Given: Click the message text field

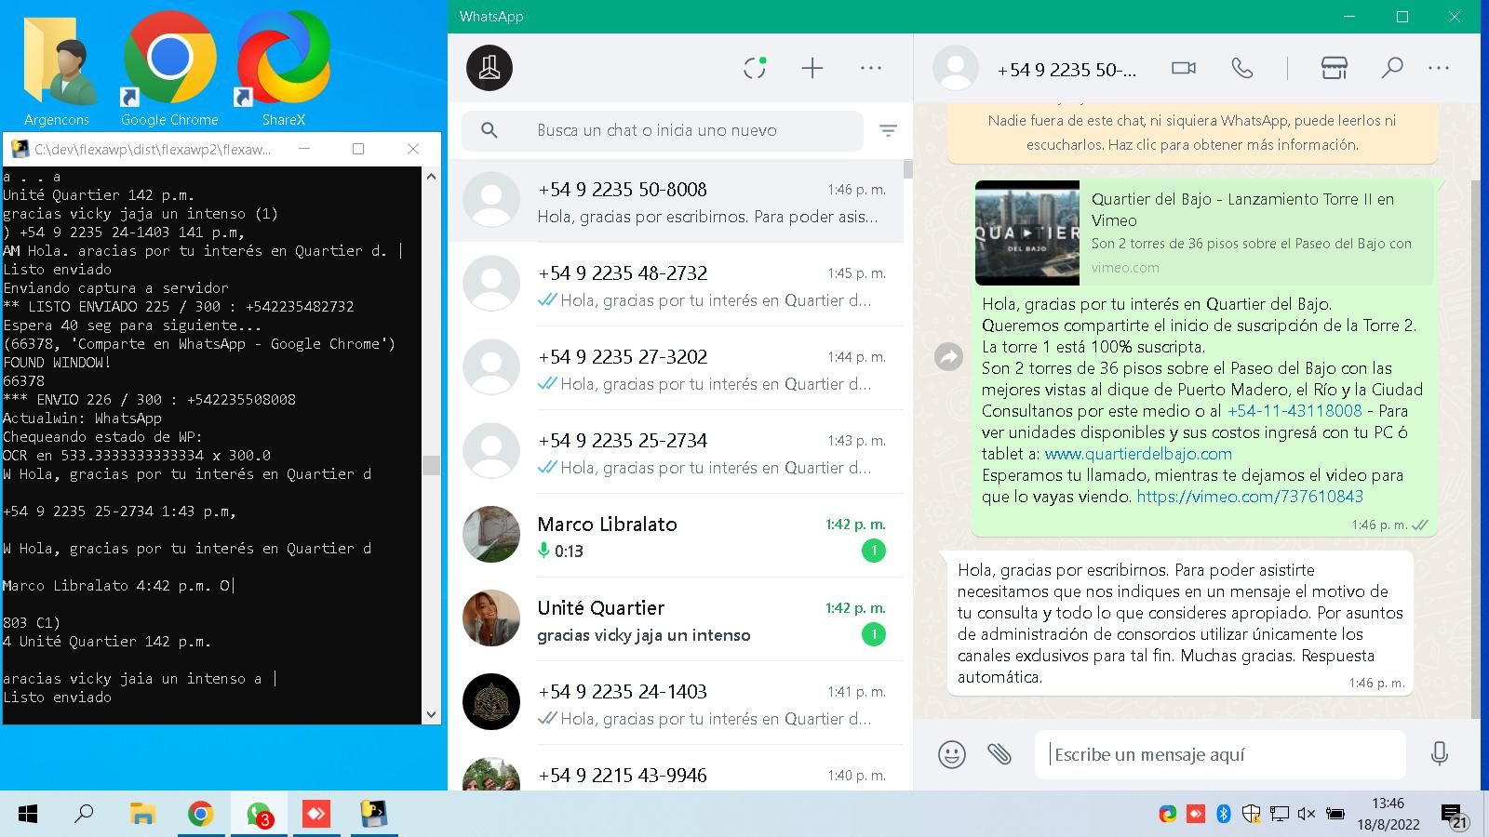Looking at the screenshot, I should [1220, 754].
